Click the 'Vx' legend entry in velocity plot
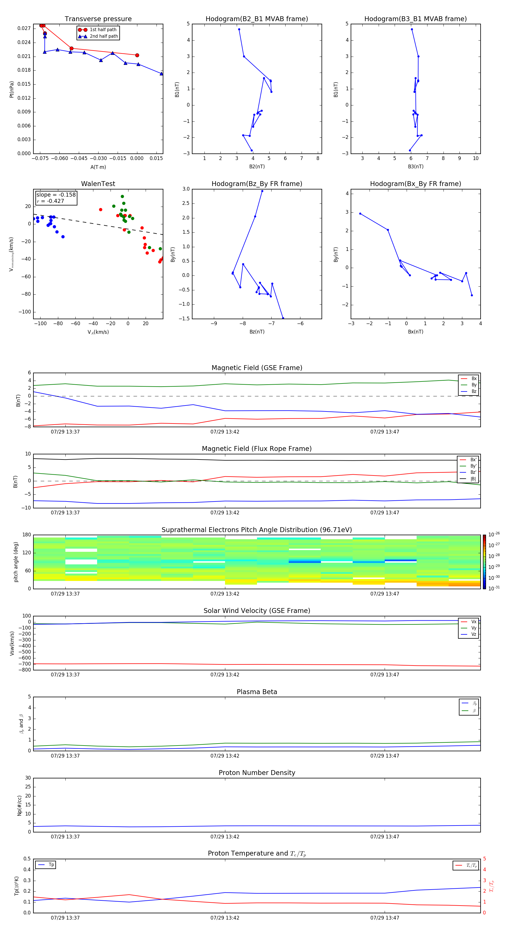This screenshot has width=514, height=943. pos(469,622)
